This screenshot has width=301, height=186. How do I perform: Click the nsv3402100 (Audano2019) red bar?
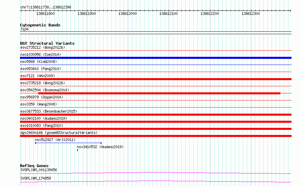[x=156, y=122]
